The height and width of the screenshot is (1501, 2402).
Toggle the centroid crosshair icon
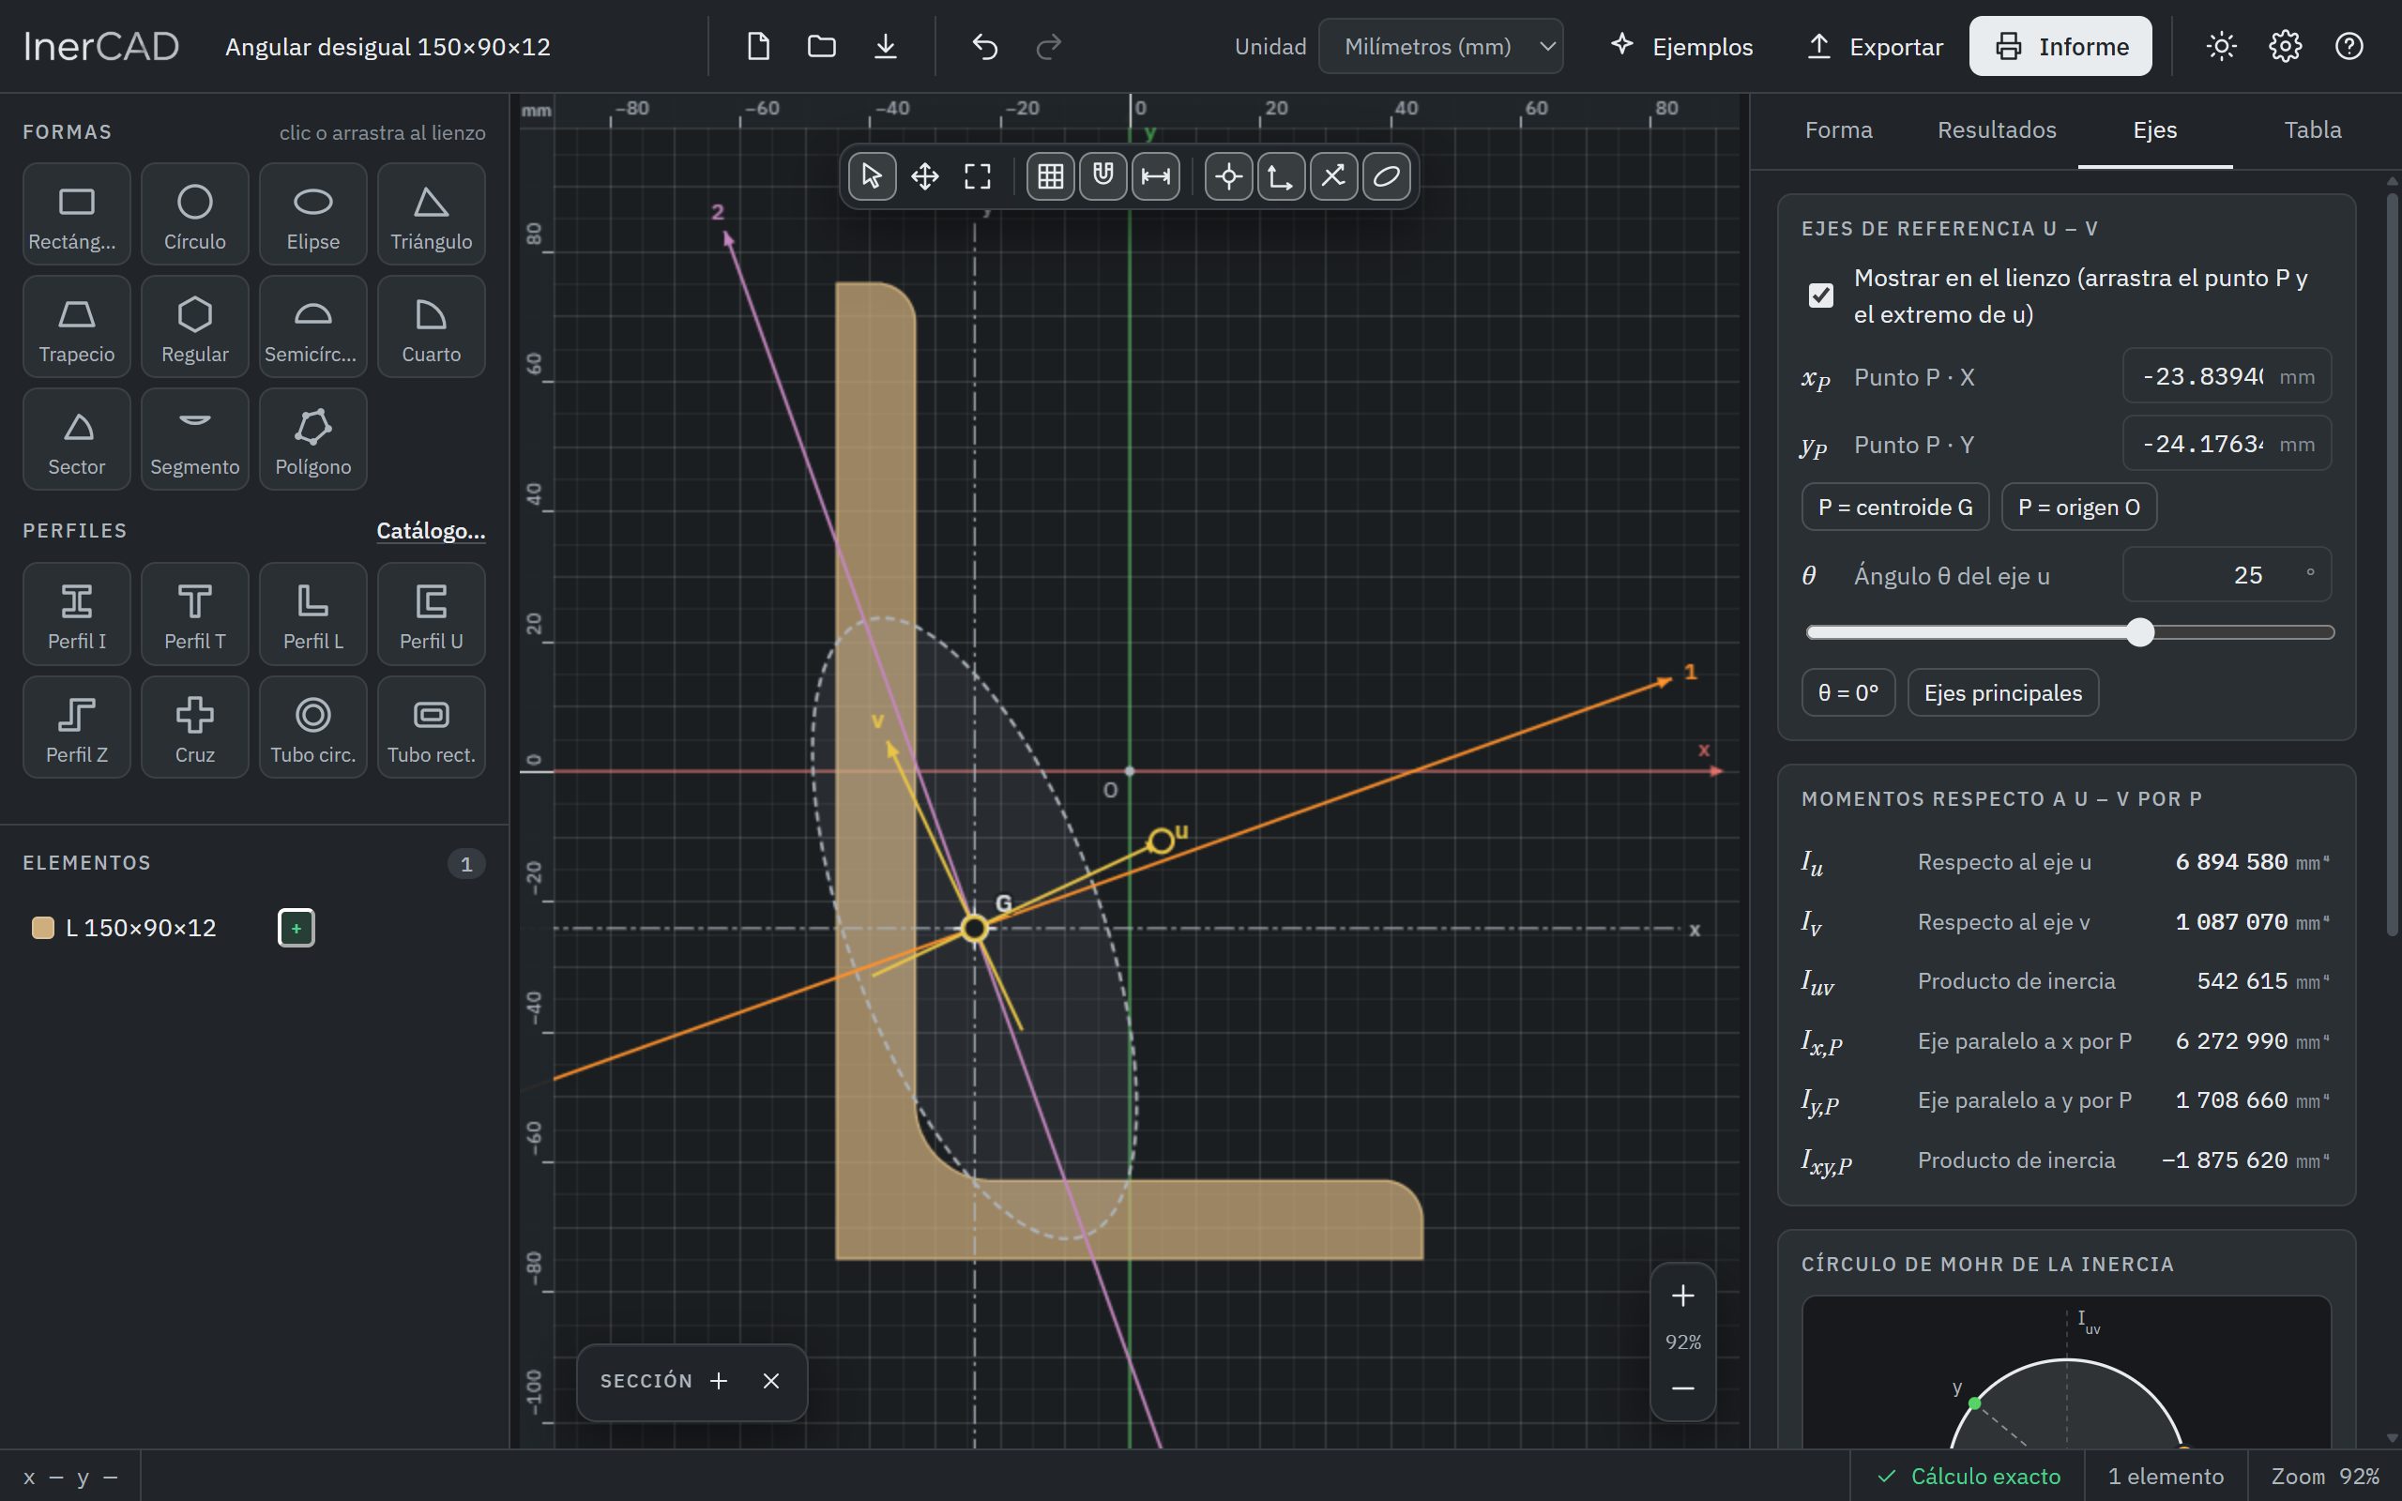click(x=1229, y=176)
